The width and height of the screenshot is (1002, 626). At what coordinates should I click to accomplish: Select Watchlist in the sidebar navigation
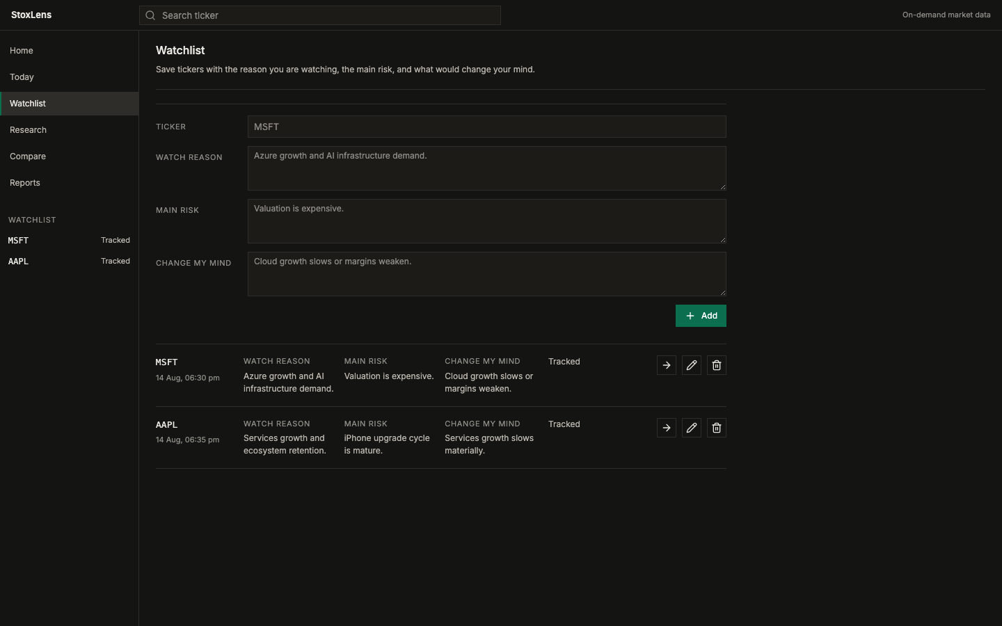click(x=70, y=104)
